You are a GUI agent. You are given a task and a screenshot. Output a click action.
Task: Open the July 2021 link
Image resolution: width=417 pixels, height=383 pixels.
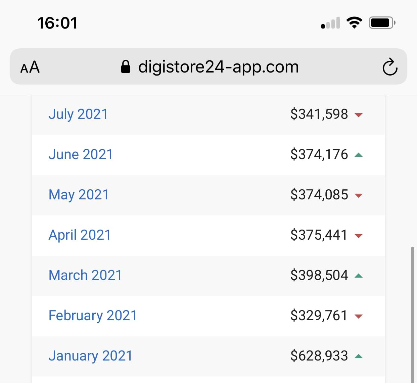click(x=78, y=114)
